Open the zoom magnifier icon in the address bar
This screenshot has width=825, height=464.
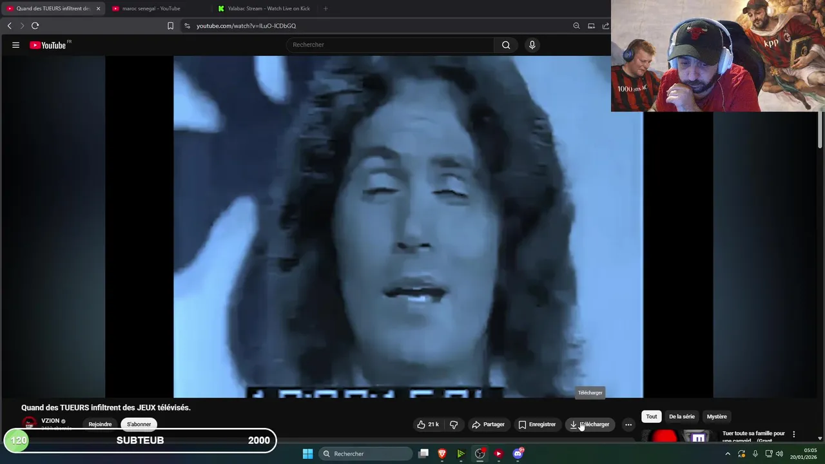pyautogui.click(x=576, y=26)
